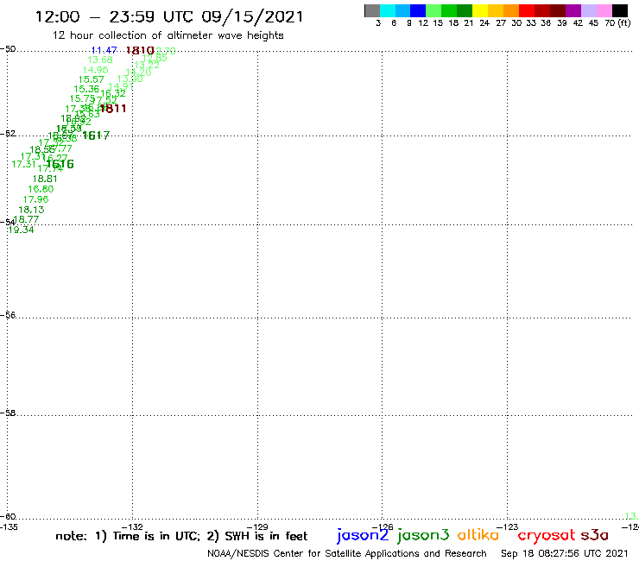Click the dark red 1811 time label
The image size is (639, 561).
point(113,109)
